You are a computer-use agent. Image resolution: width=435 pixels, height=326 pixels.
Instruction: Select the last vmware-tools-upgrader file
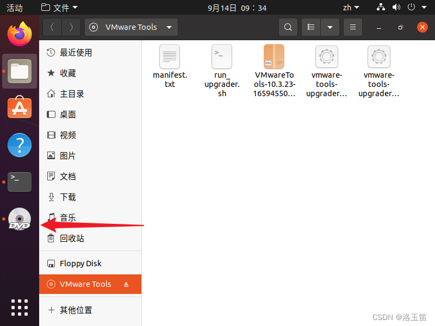378,71
